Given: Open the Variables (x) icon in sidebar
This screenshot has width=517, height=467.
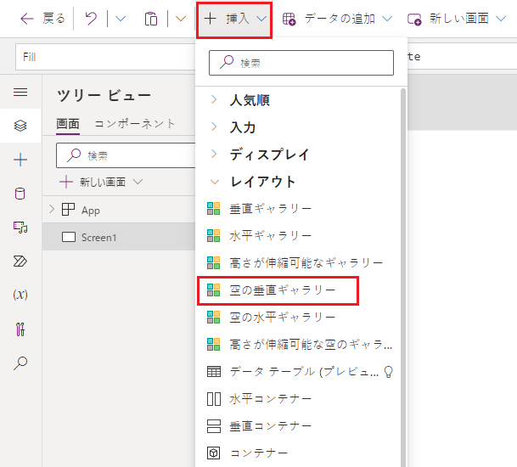Looking at the screenshot, I should coord(20,295).
